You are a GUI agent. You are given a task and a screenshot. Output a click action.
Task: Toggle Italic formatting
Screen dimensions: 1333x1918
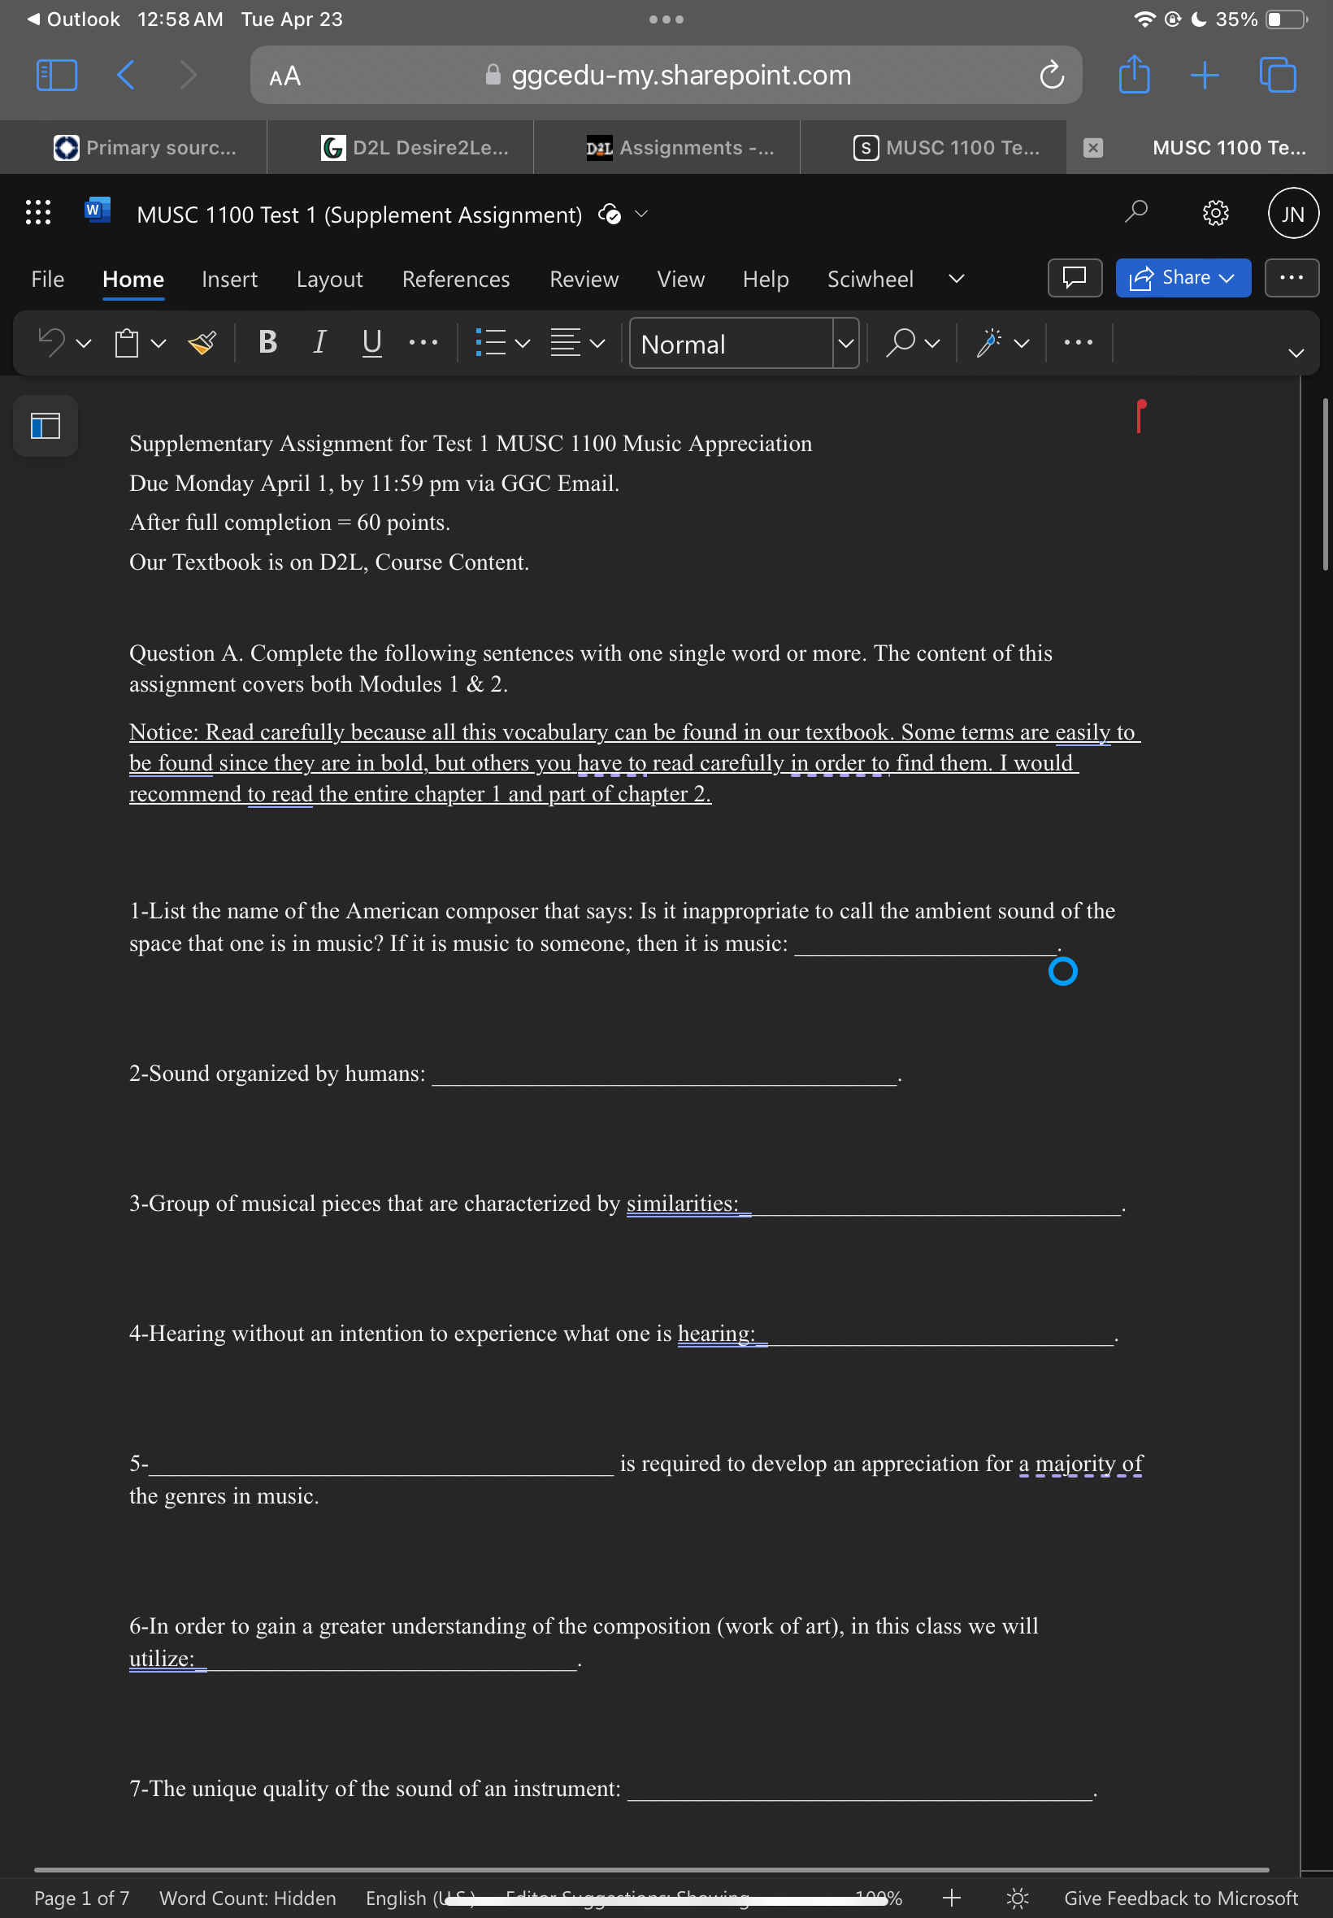(319, 342)
